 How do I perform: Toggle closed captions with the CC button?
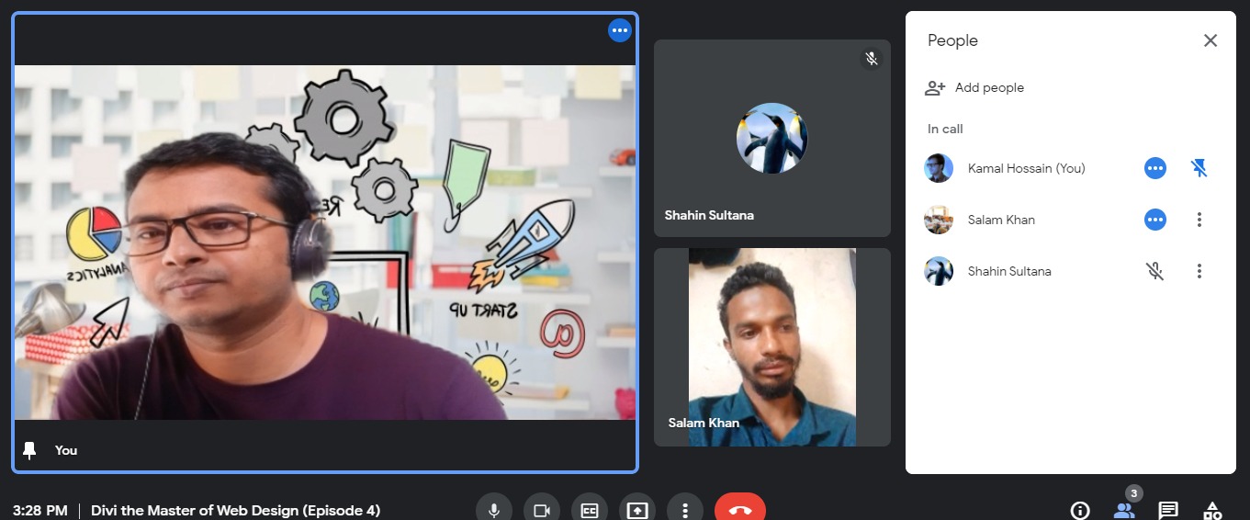(x=590, y=510)
